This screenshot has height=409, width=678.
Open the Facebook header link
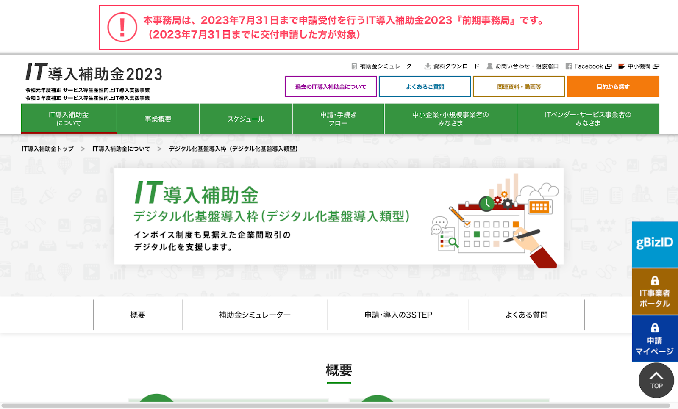[x=589, y=66]
